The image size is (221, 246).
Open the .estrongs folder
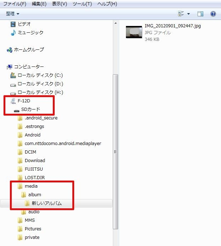point(34,127)
